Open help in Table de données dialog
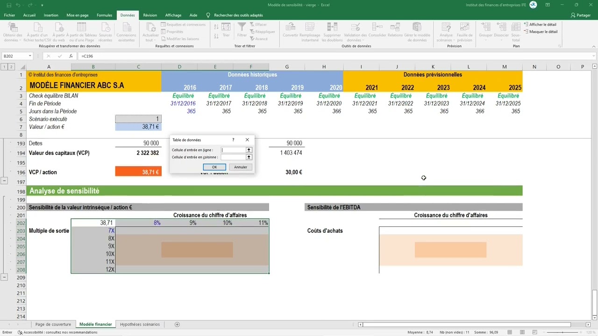 233,140
